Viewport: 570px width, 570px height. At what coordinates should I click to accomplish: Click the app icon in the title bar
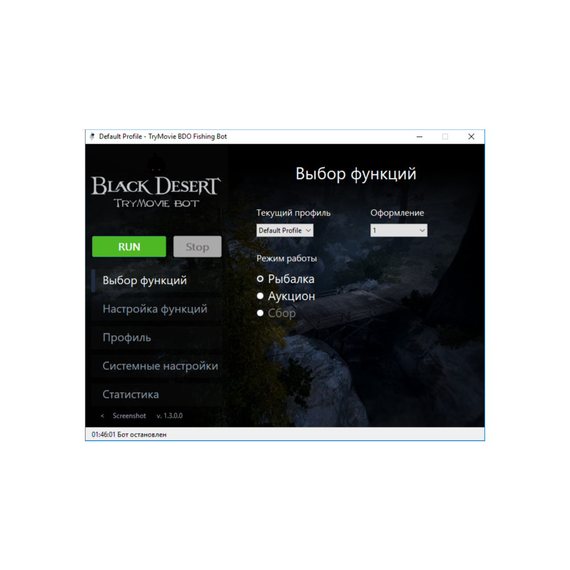pos(92,136)
